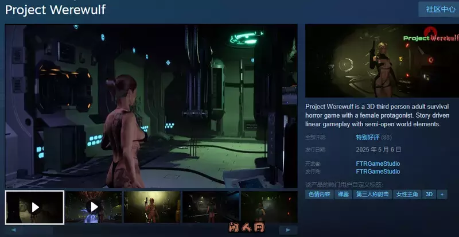Select the third screenshot thumbnail

click(x=152, y=207)
